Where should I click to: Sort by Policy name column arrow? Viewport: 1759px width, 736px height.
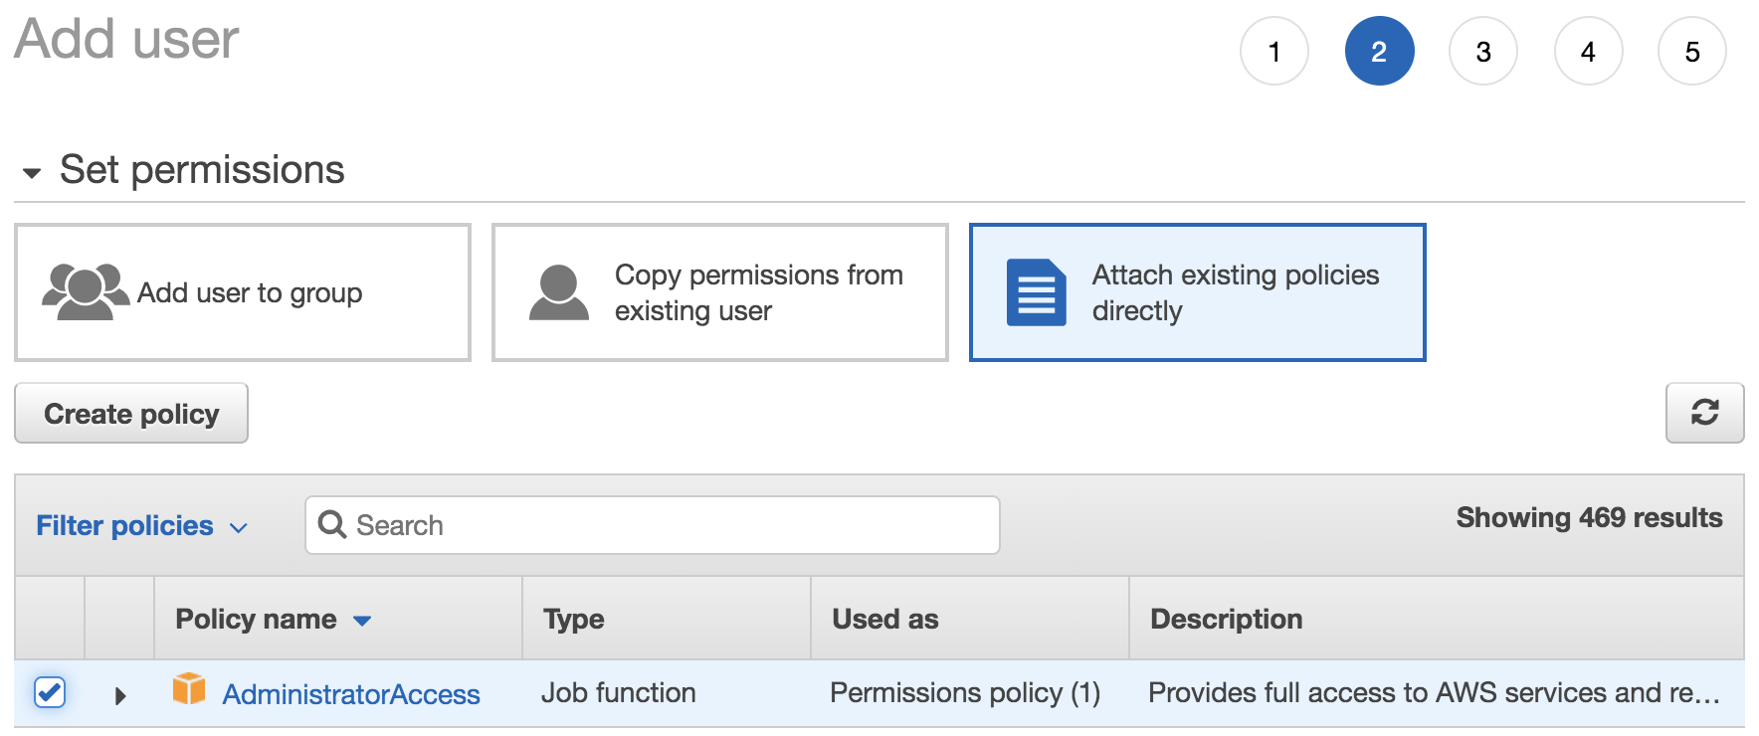[362, 621]
